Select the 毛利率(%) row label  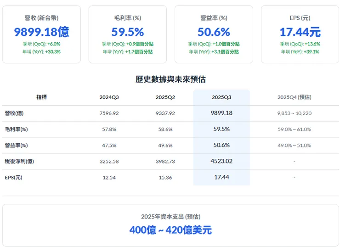tap(16, 129)
